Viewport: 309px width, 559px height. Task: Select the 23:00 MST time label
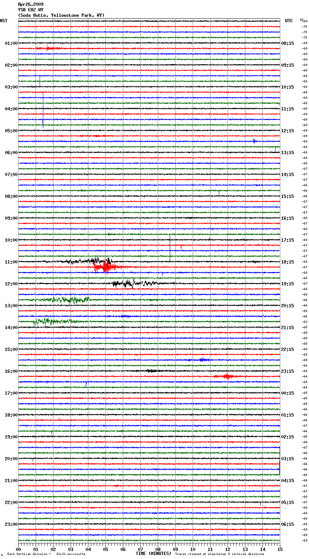[11, 524]
